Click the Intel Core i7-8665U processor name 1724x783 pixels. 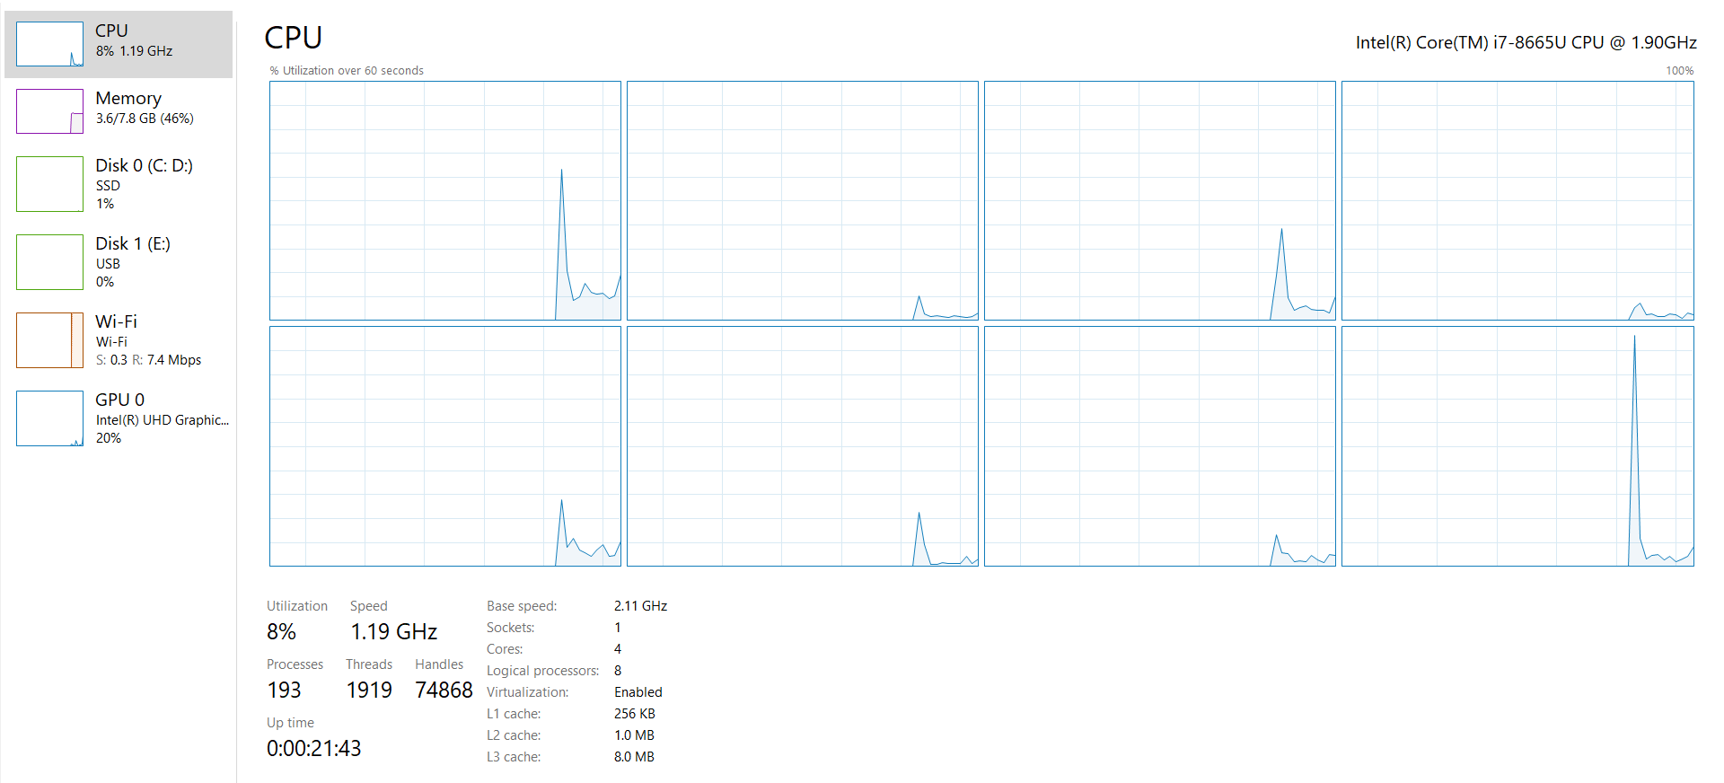pyautogui.click(x=1526, y=42)
